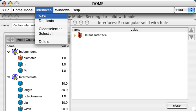Image resolution: width=196 pixels, height=111 pixels.
Task: Click the red close button of DOME window
Action: 4,3
